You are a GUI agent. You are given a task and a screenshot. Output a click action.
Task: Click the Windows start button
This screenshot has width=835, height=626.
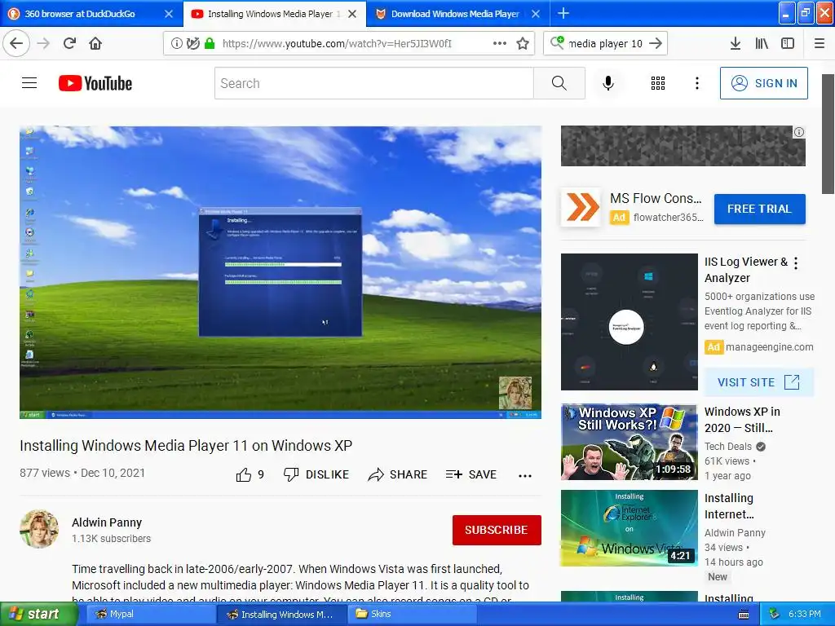(x=38, y=614)
